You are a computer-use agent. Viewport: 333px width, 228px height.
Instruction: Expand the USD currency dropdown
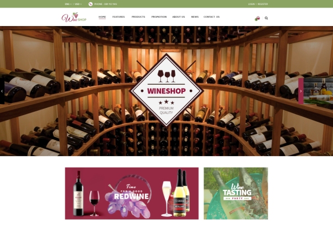[x=78, y=4]
